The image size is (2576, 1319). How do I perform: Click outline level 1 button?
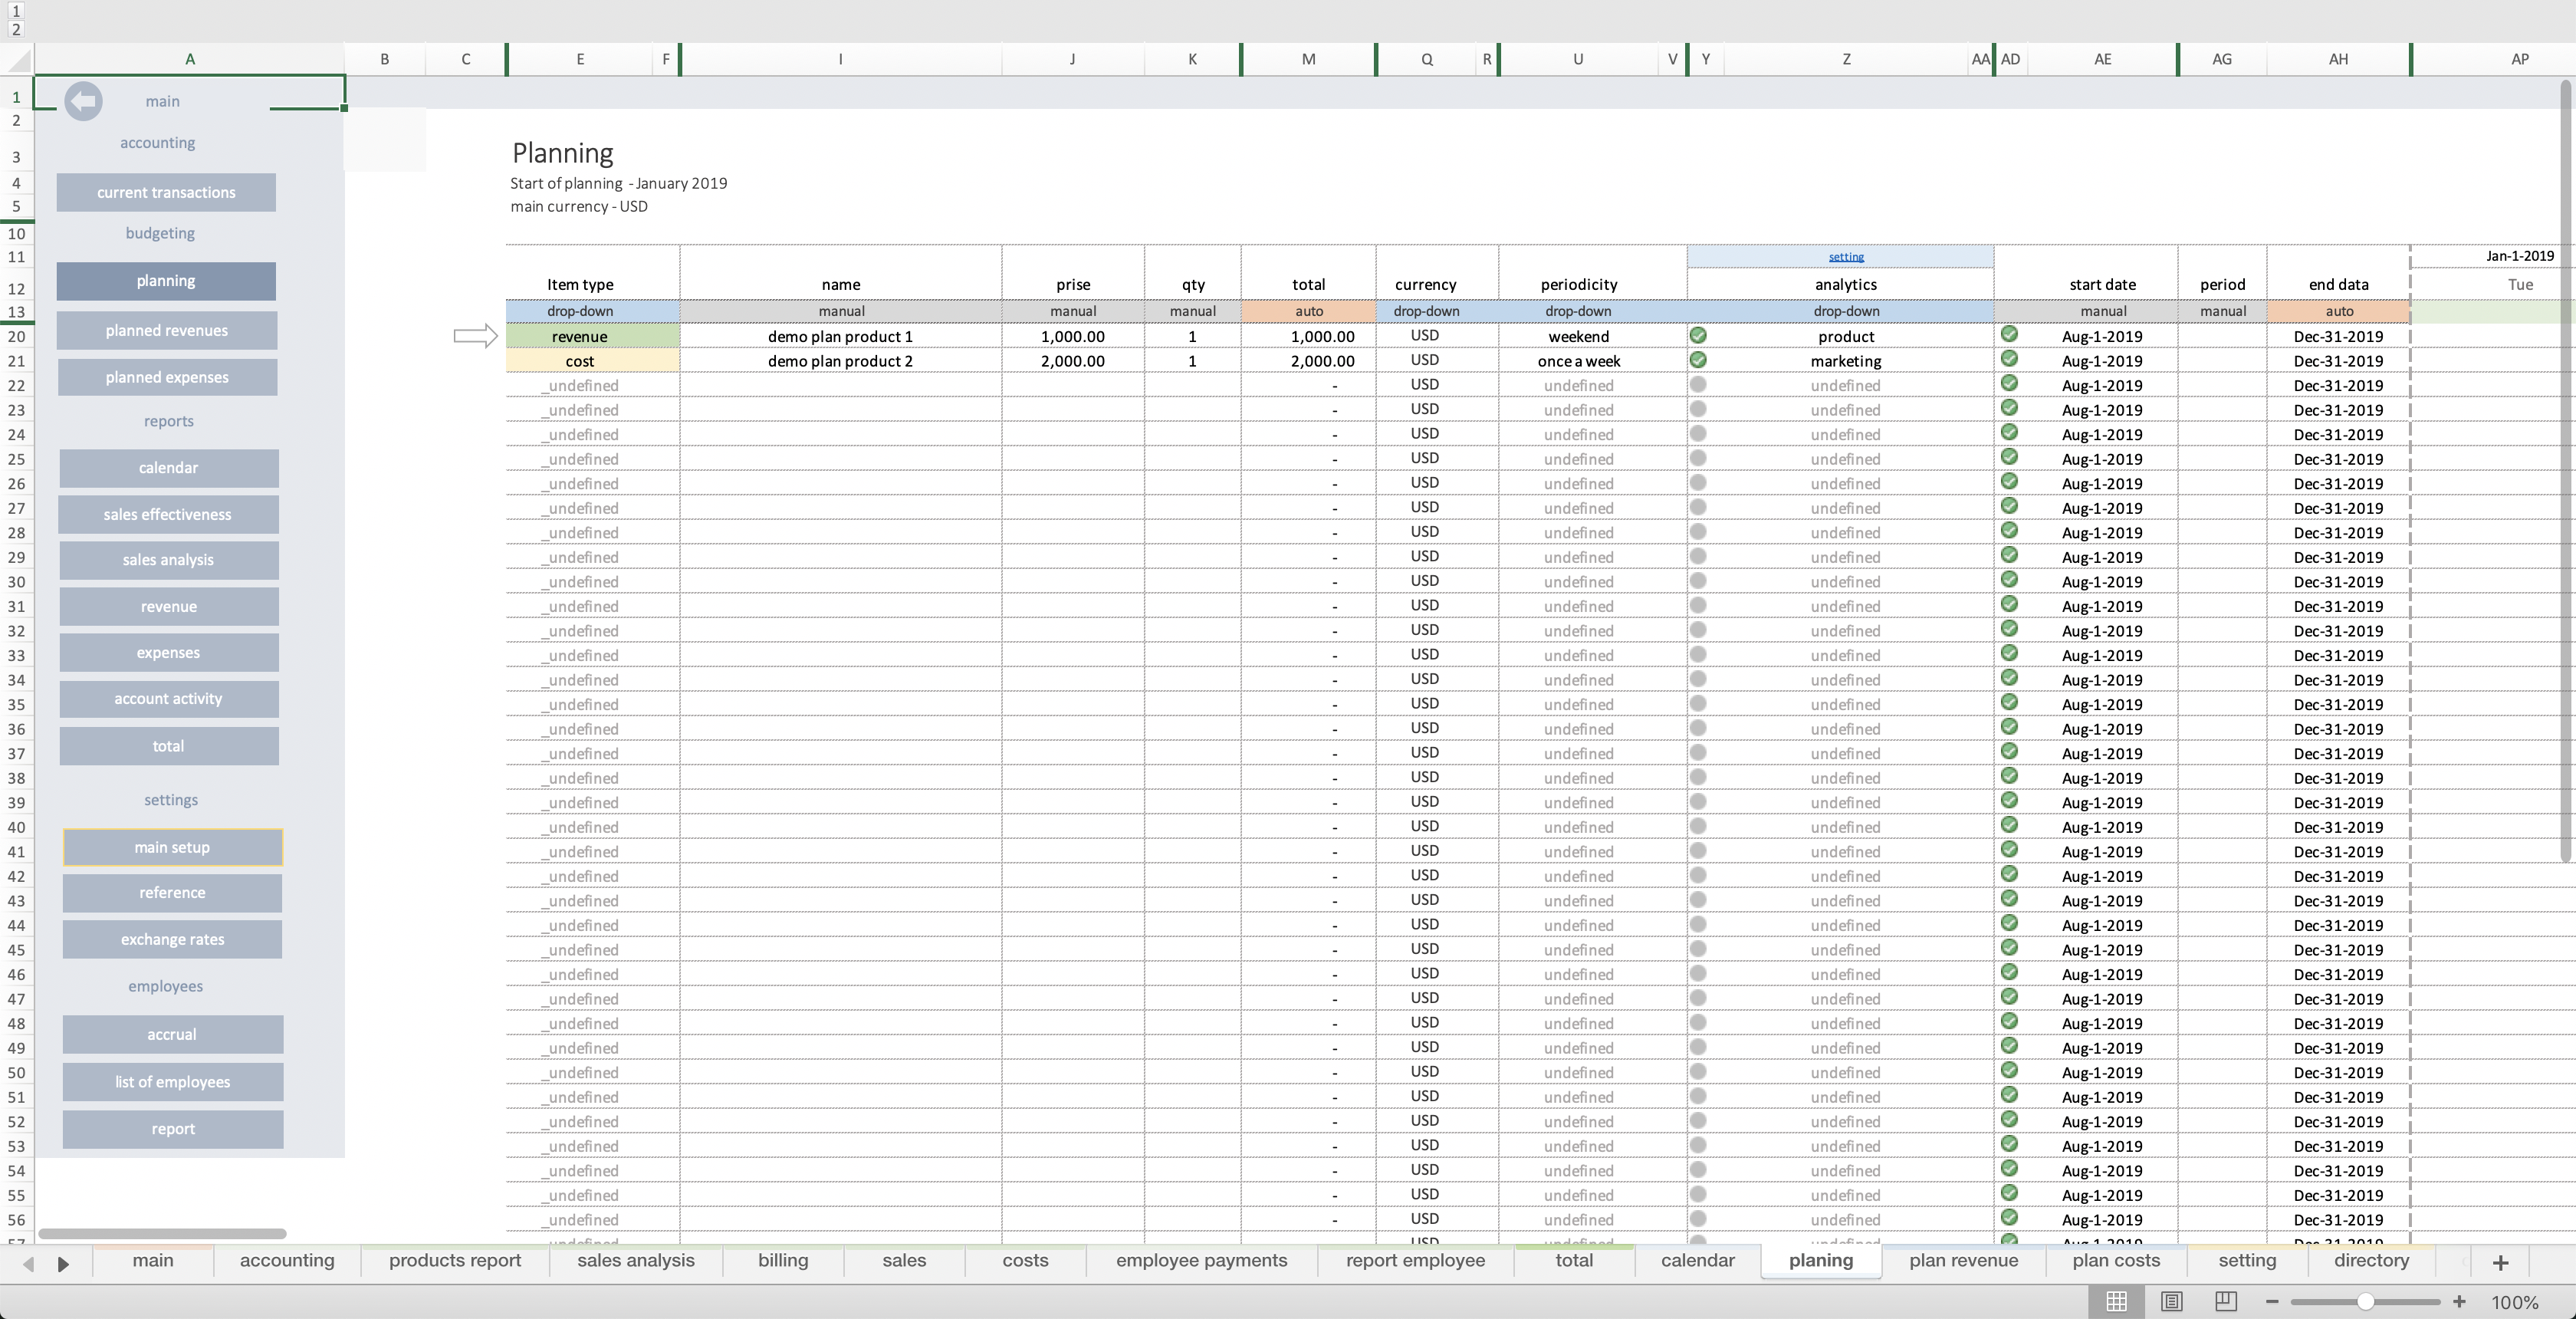16,11
